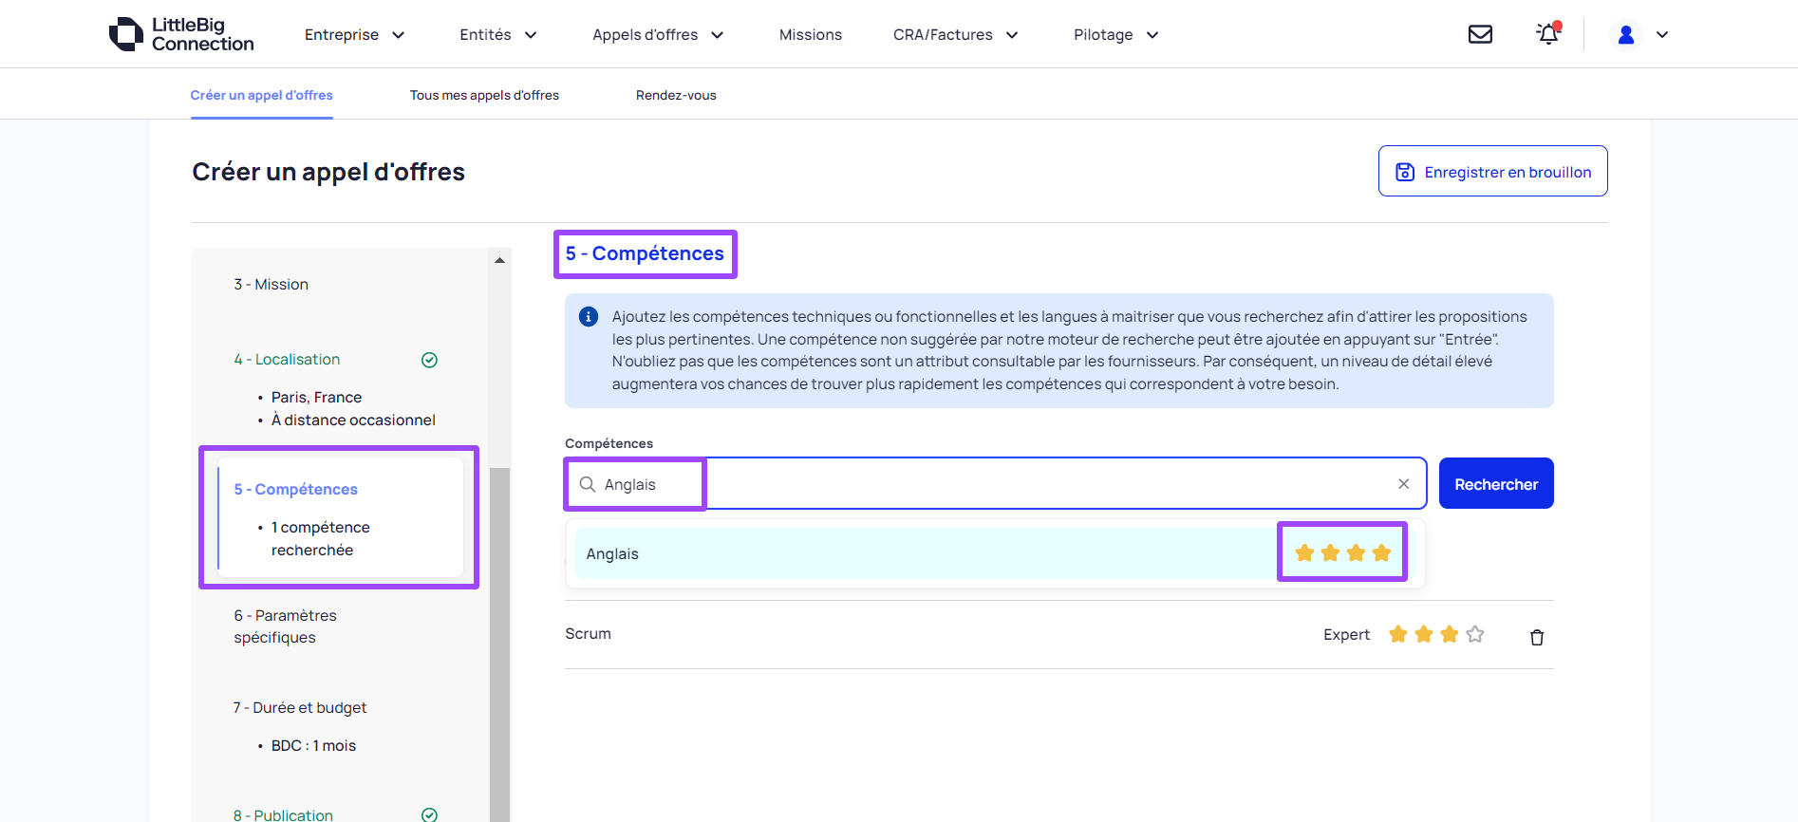Go to step 7 Durée et budget

(300, 708)
